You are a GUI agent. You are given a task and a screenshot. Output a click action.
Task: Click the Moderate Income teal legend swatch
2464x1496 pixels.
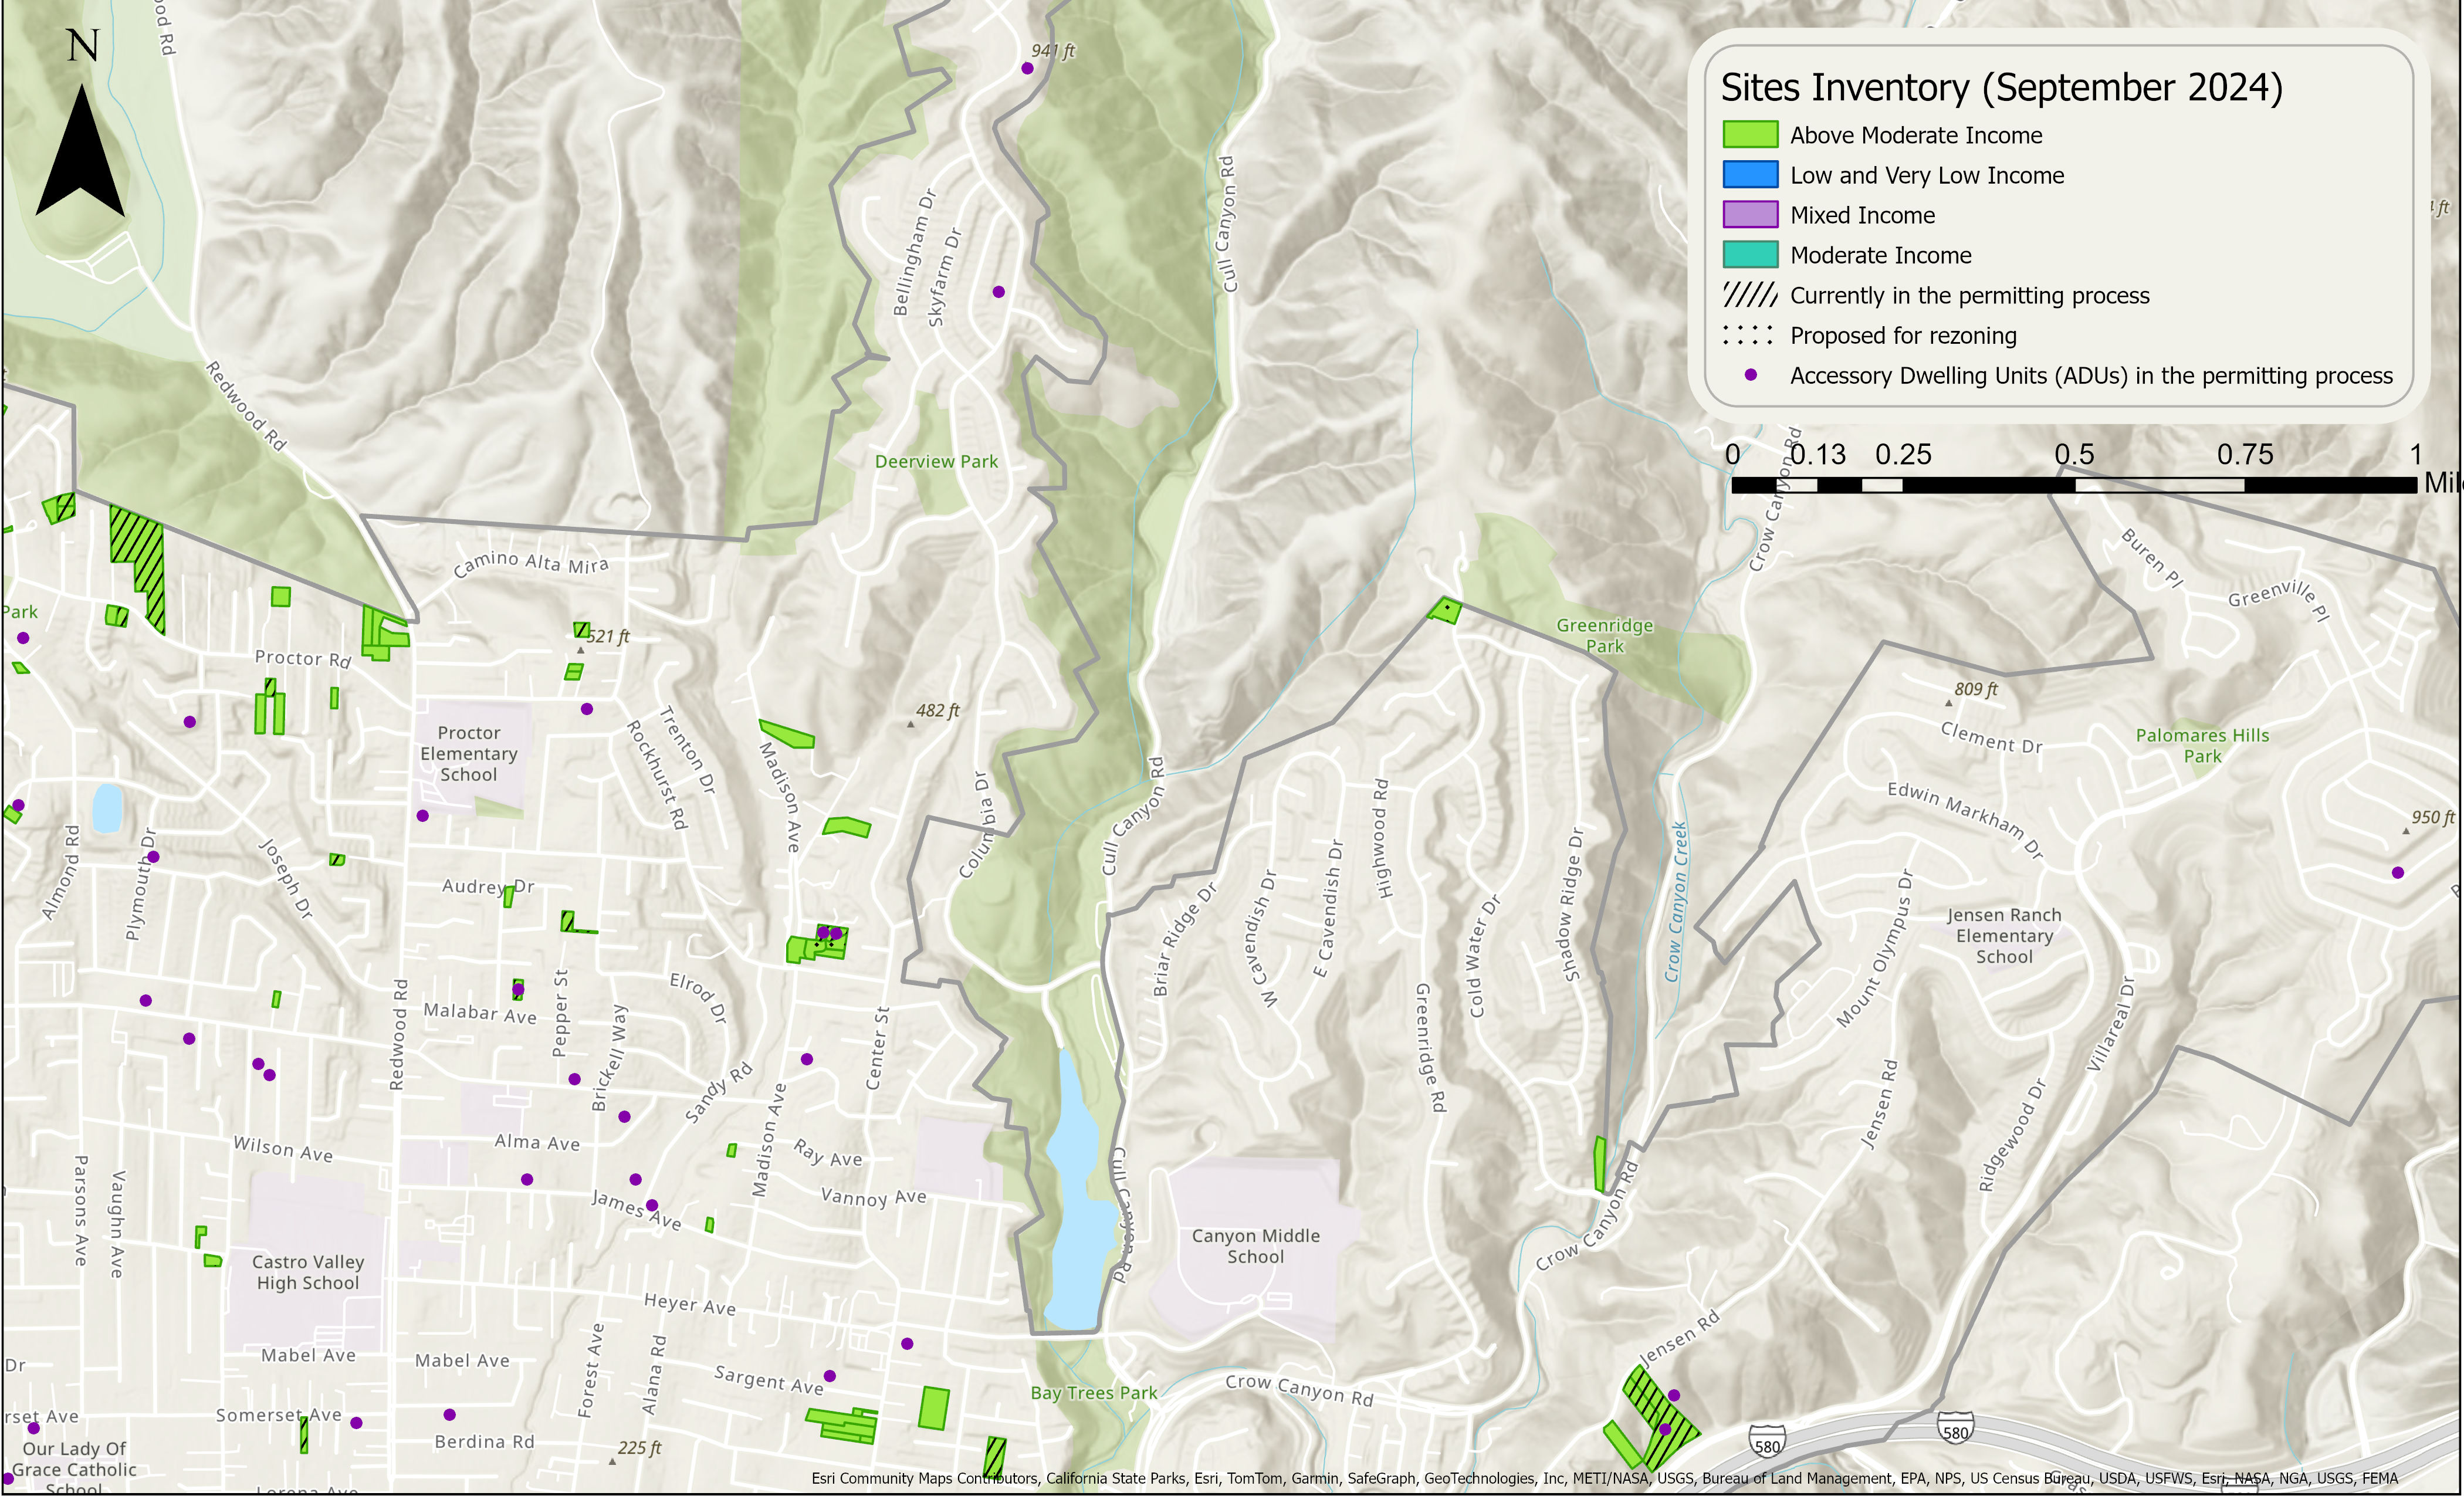click(x=1750, y=255)
